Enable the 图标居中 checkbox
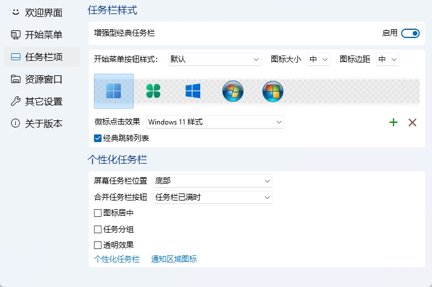Viewport: 432px width, 287px height. [x=98, y=213]
